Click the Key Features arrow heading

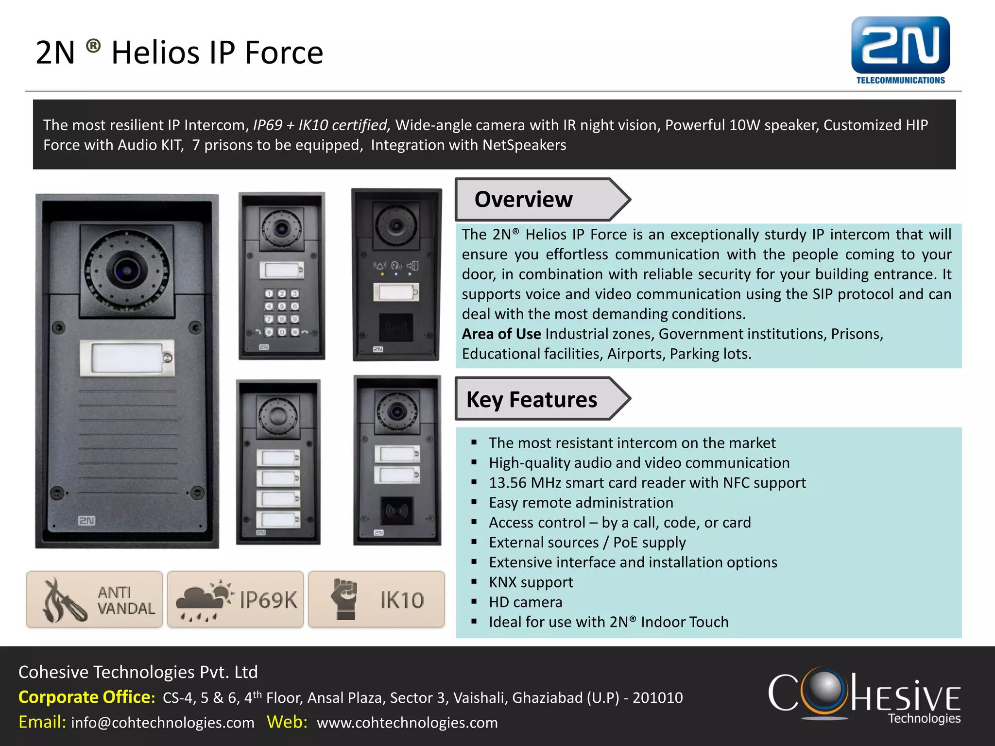pyautogui.click(x=543, y=399)
